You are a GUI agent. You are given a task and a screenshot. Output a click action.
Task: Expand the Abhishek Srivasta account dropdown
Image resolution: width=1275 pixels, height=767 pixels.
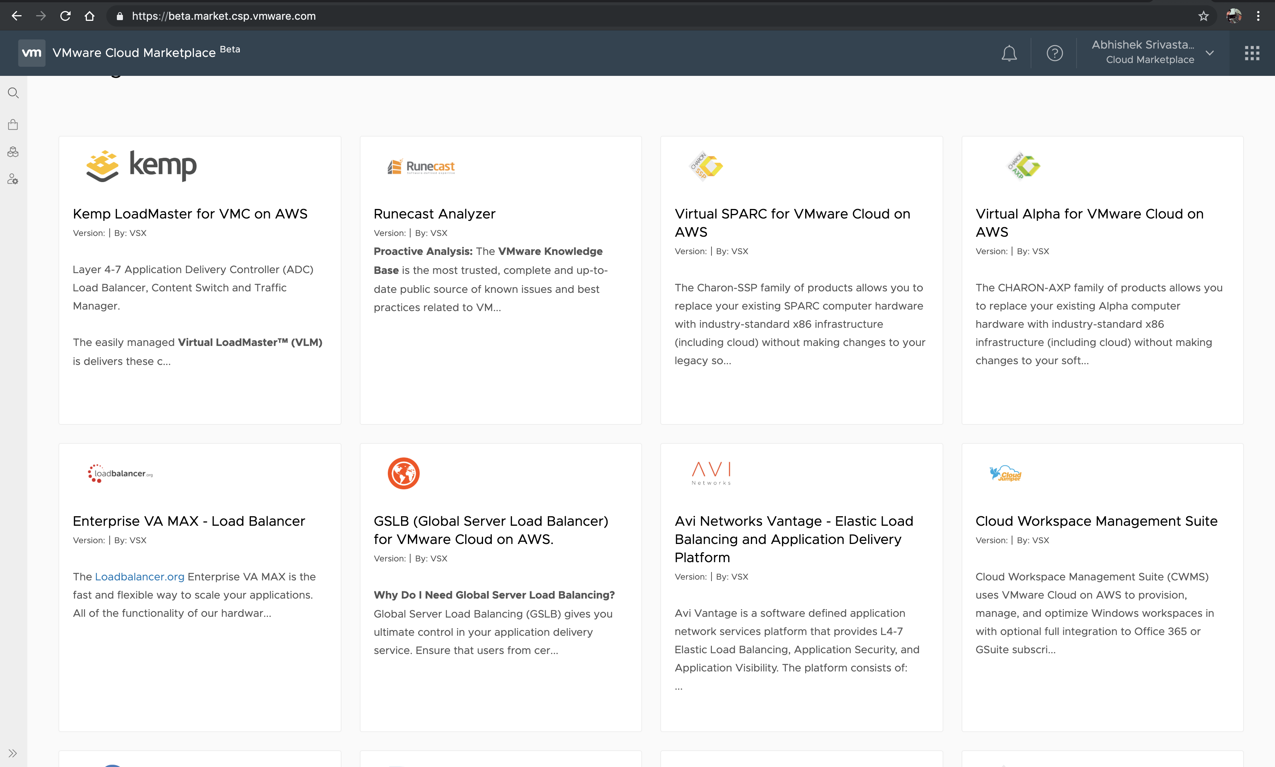pos(1211,52)
